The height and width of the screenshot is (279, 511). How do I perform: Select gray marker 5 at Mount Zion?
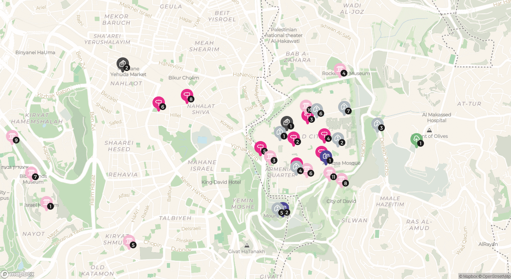277,208
